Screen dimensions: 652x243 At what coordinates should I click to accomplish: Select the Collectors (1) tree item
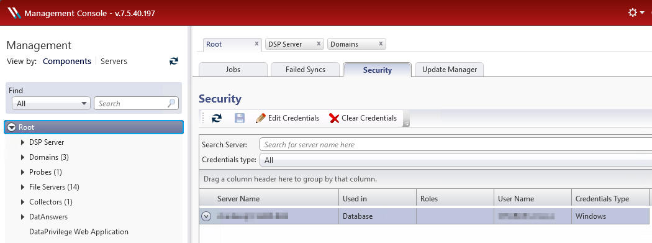click(51, 202)
